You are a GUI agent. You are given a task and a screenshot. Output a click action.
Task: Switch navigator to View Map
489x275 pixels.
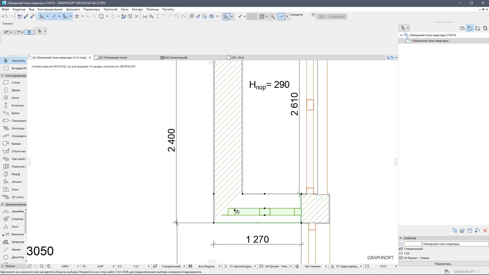point(470,28)
